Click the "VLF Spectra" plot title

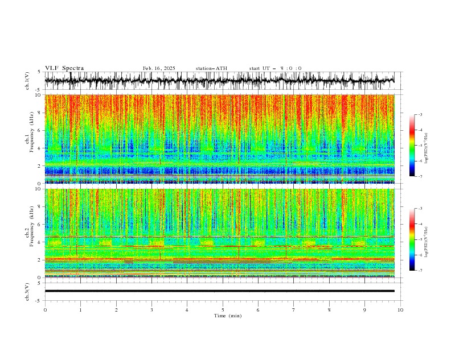click(64, 68)
